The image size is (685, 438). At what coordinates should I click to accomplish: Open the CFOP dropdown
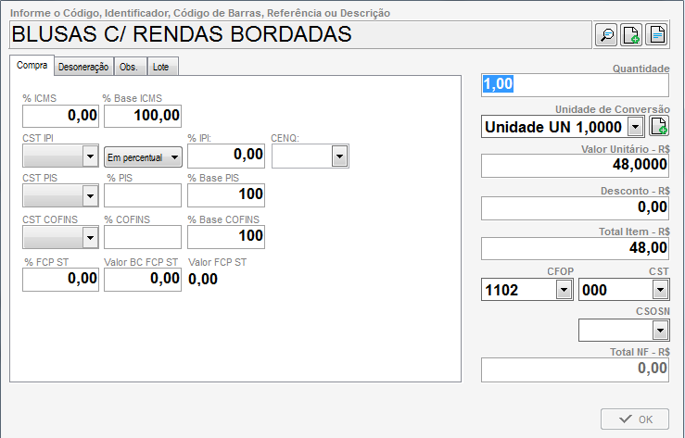pos(563,290)
